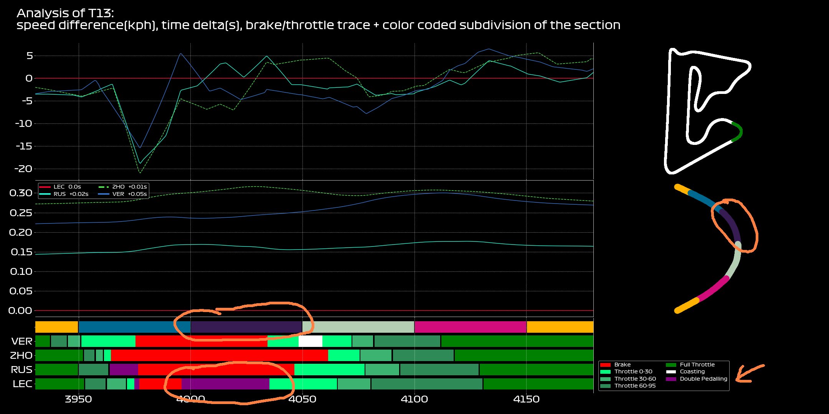
Task: Select the "RUS +0.02s" legend label
Action: (71, 194)
